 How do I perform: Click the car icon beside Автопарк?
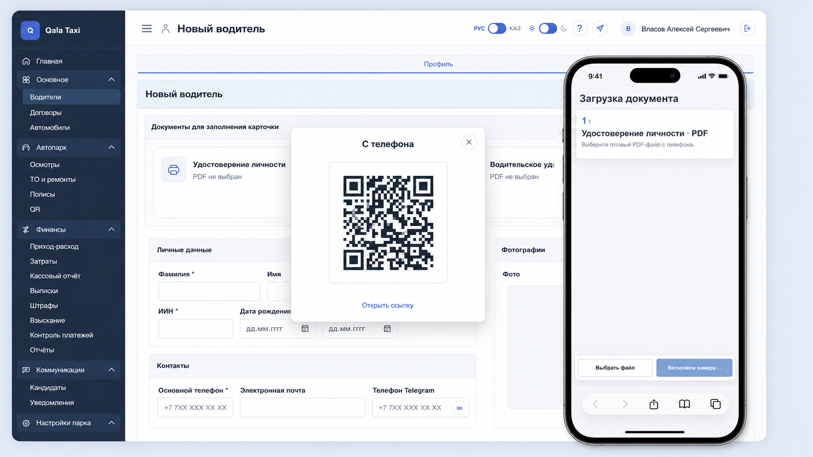[x=26, y=147]
